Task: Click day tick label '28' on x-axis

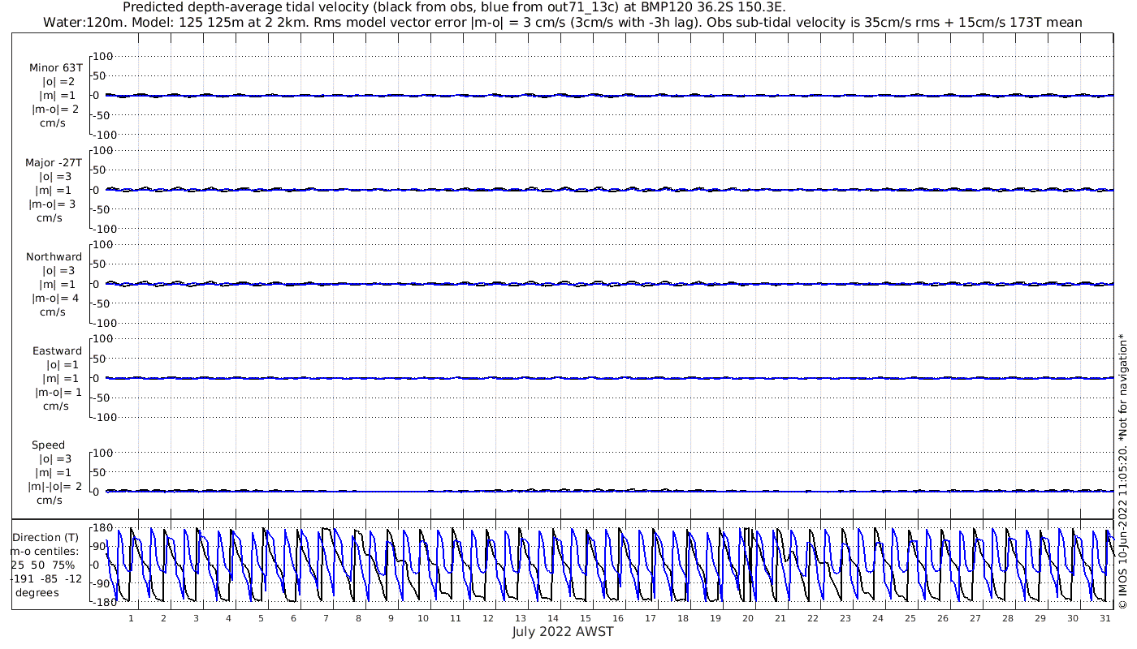Action: (1008, 618)
